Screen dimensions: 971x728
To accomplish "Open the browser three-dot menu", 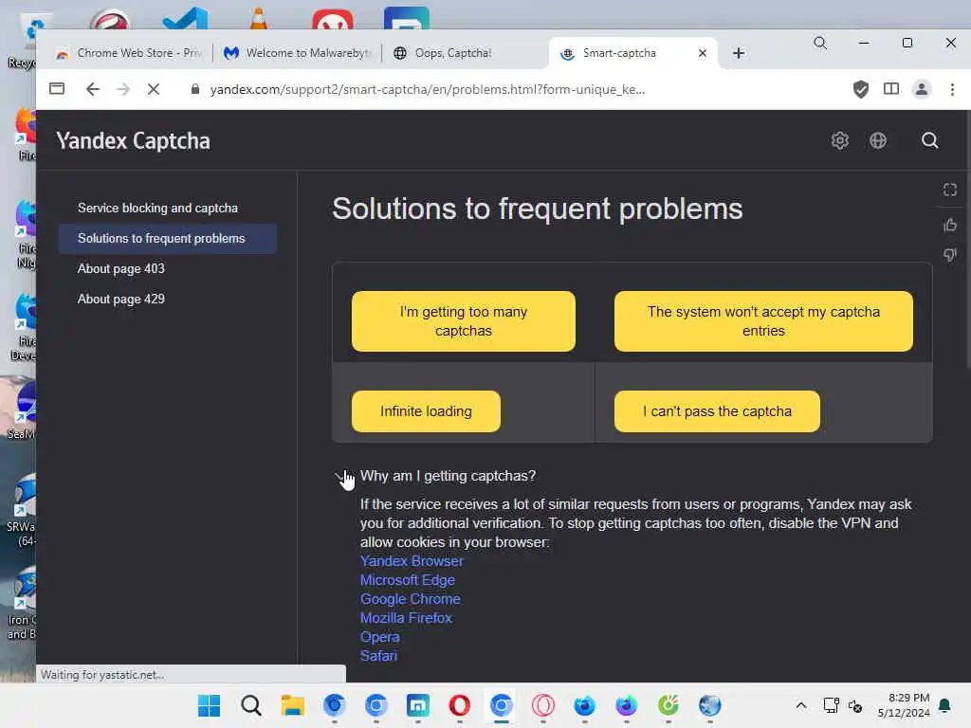I will (x=952, y=89).
